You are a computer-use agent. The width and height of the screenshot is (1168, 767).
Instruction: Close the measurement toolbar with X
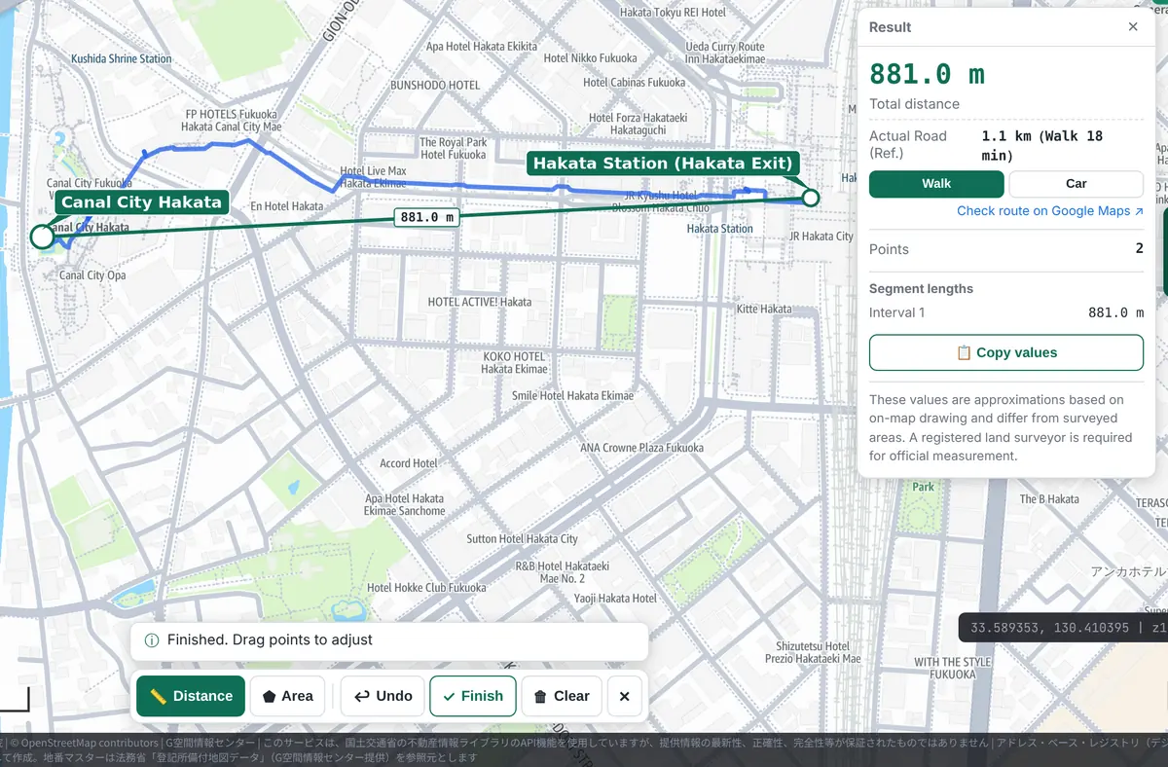point(625,696)
